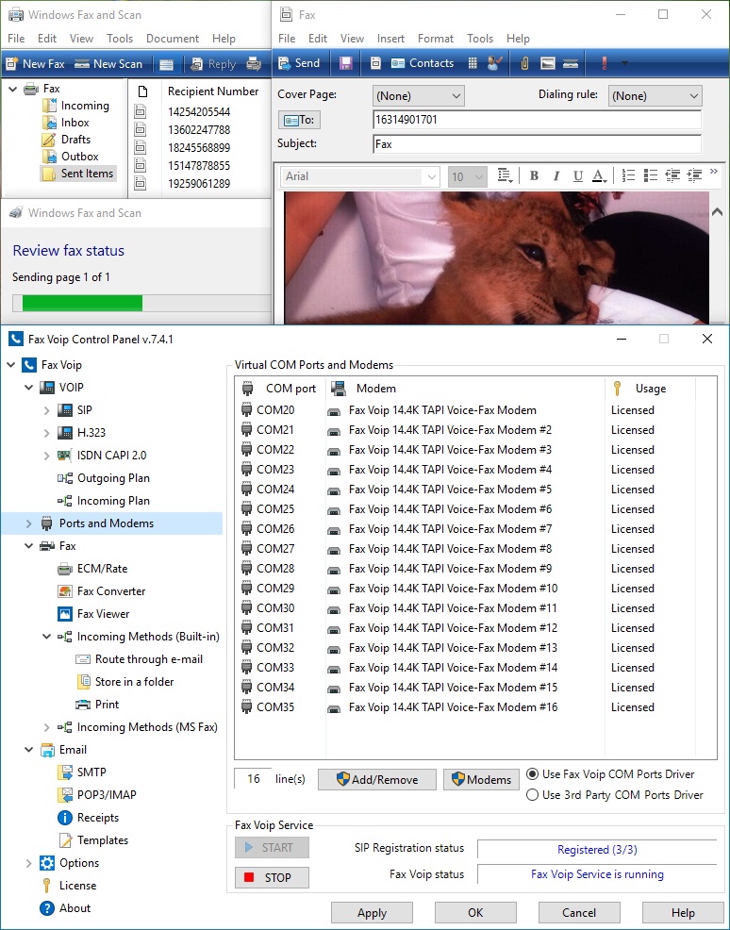730x930 pixels.
Task: Click the lion cub image in fax body
Action: (497, 257)
